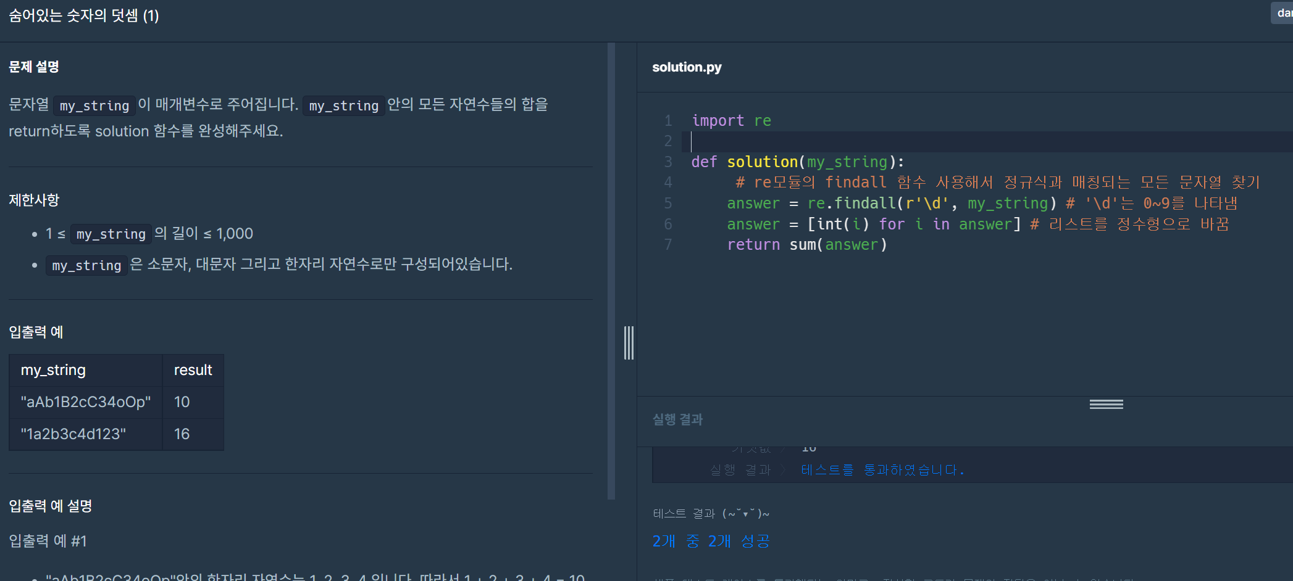Click the horizontal results panel resize handle
This screenshot has height=581, width=1293.
coord(1106,405)
